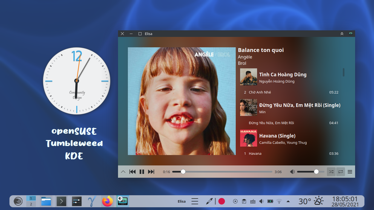Click the green button in Elisa's title bar
Screen dimensions: 374x210
point(350,34)
